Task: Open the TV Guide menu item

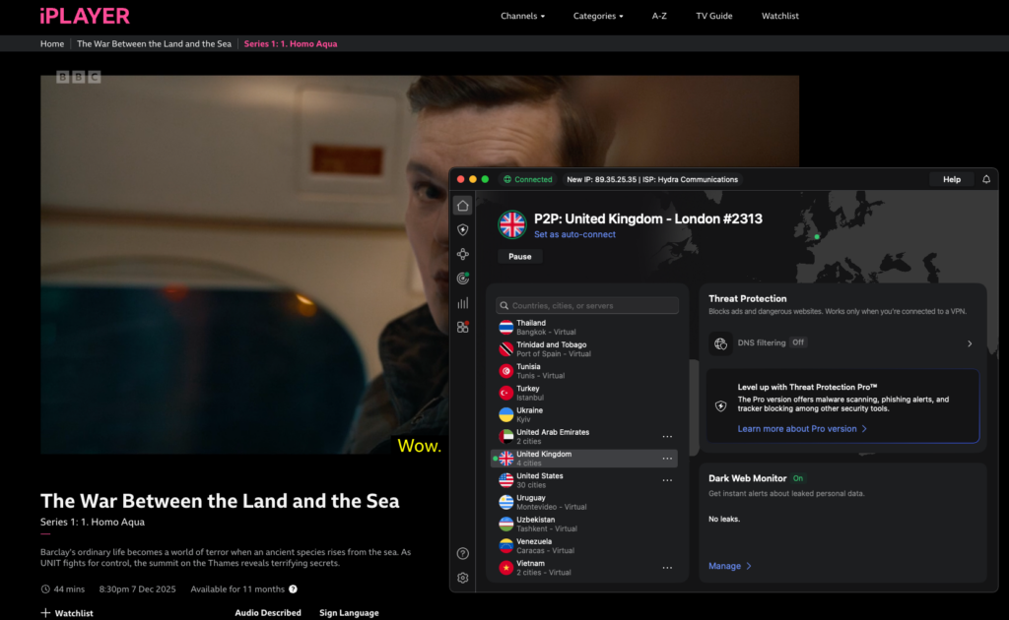Action: [713, 16]
